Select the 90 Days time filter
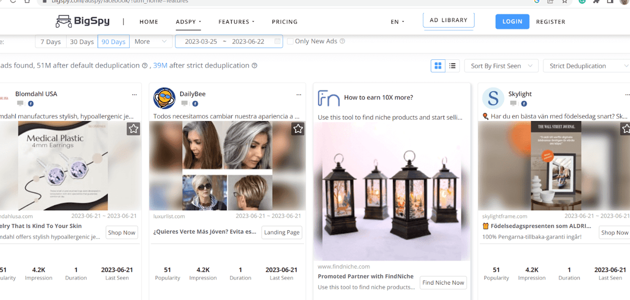Image resolution: width=630 pixels, height=300 pixels. [113, 41]
